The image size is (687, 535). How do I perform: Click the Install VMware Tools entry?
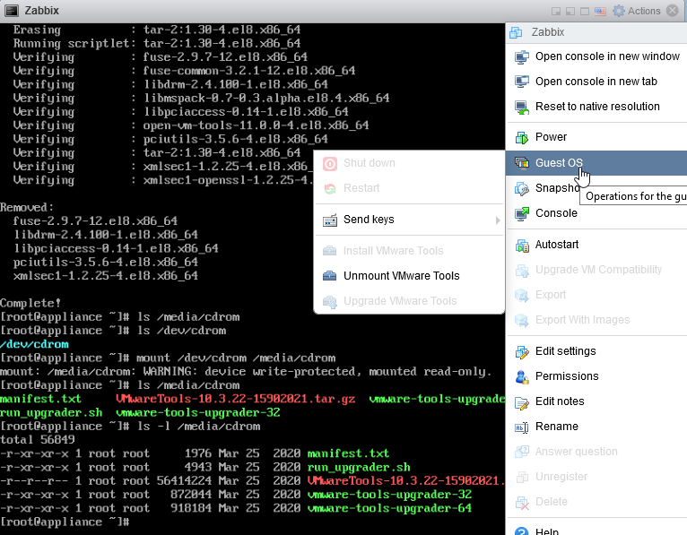coord(393,250)
